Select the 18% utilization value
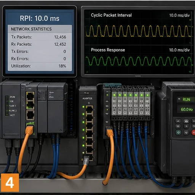 coord(62,66)
